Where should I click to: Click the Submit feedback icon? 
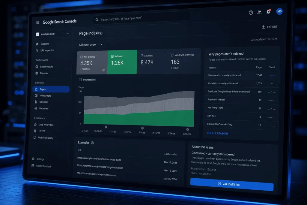pos(33,166)
